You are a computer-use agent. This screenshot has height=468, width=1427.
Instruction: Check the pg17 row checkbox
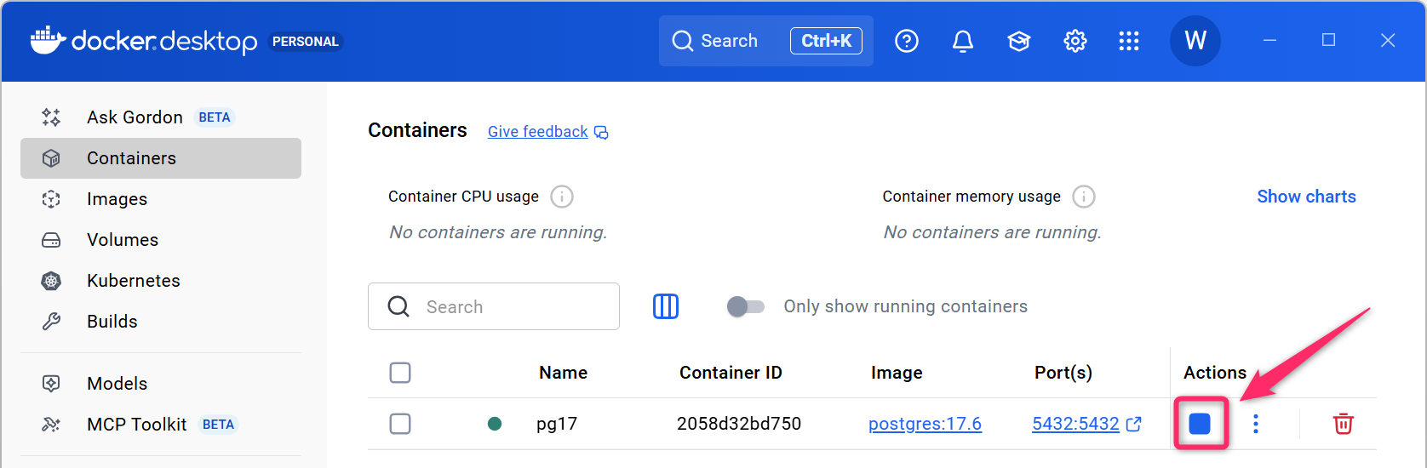[400, 424]
